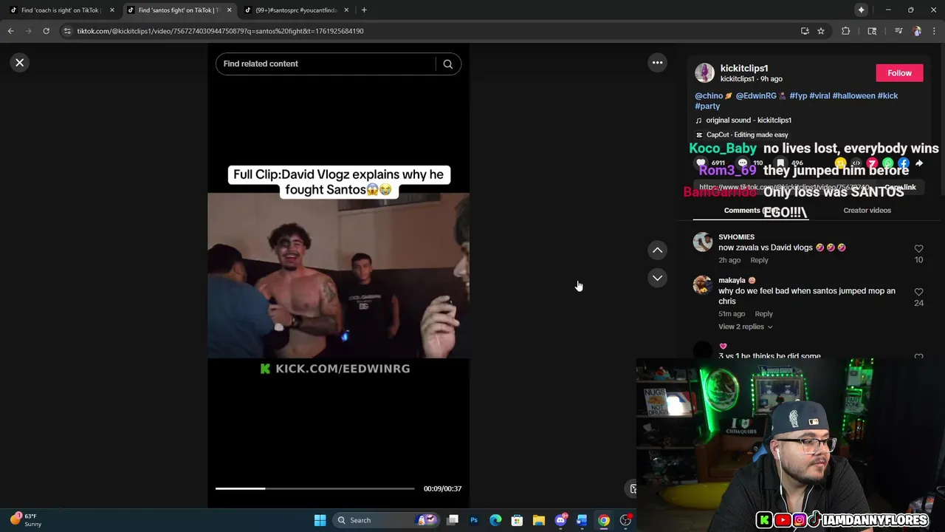Click the search magnifier in Find related content

click(447, 64)
